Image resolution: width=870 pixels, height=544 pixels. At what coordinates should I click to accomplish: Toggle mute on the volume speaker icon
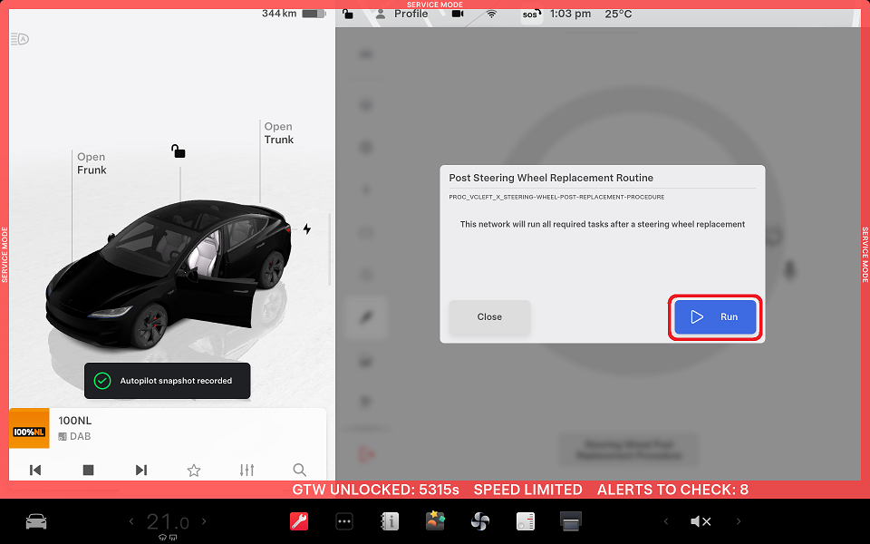[701, 521]
